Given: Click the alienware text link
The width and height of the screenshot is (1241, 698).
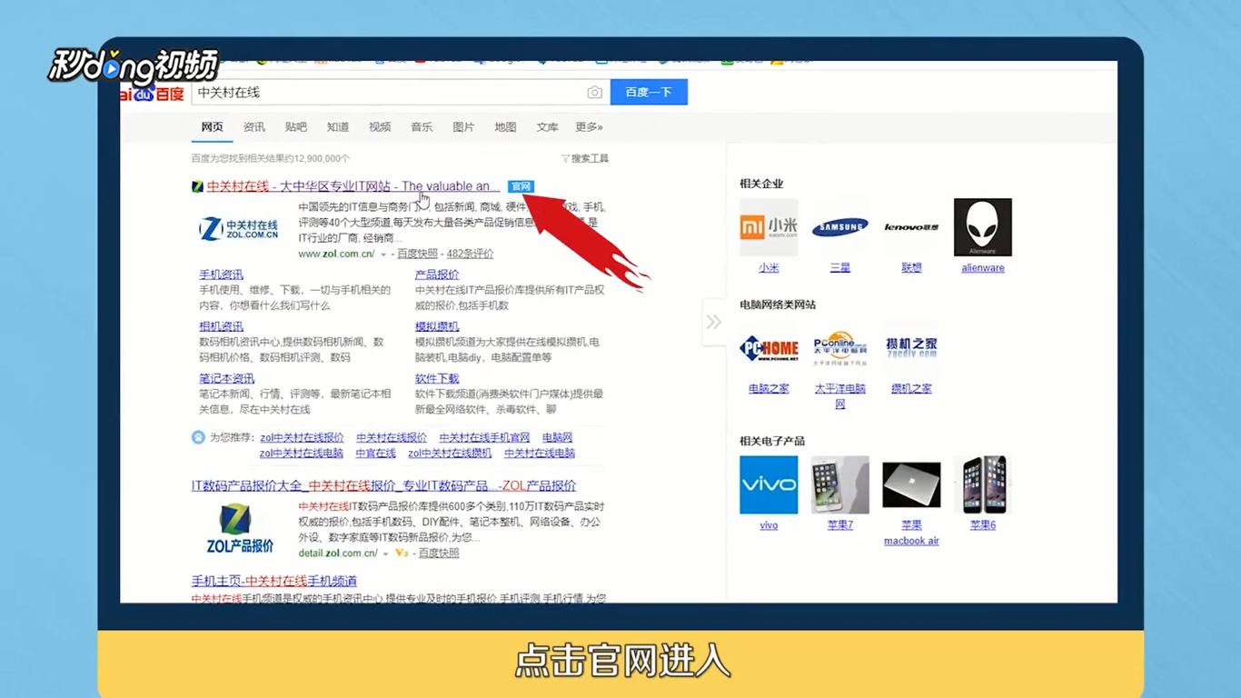Looking at the screenshot, I should 983,268.
